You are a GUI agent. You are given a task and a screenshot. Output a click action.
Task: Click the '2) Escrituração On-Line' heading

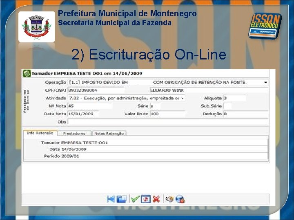point(149,55)
